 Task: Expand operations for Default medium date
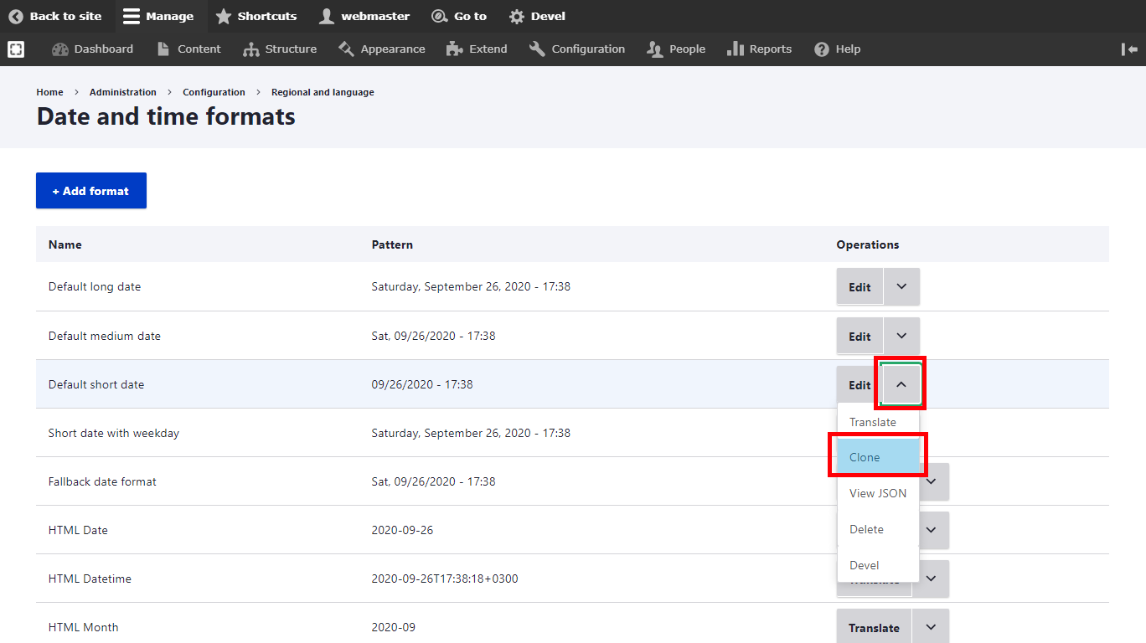coord(901,336)
